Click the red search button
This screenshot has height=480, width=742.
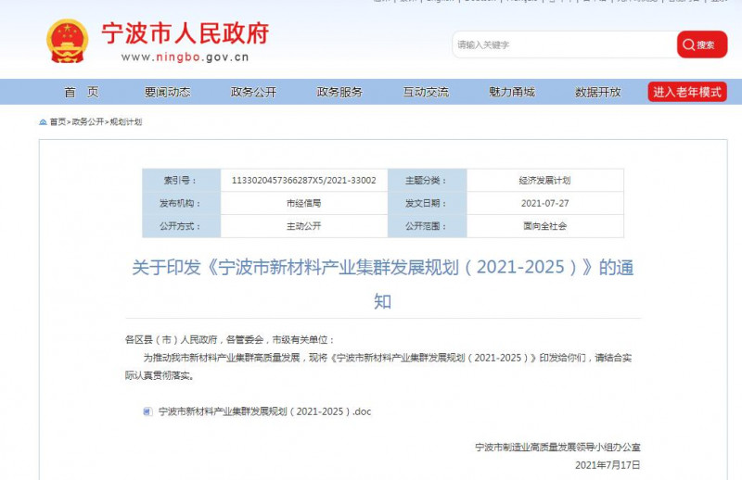[701, 44]
